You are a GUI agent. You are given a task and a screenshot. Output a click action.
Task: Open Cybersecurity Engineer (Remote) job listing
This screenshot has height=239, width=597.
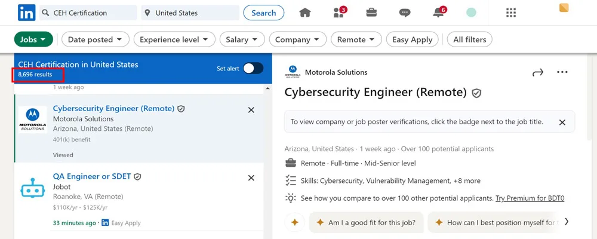(113, 109)
